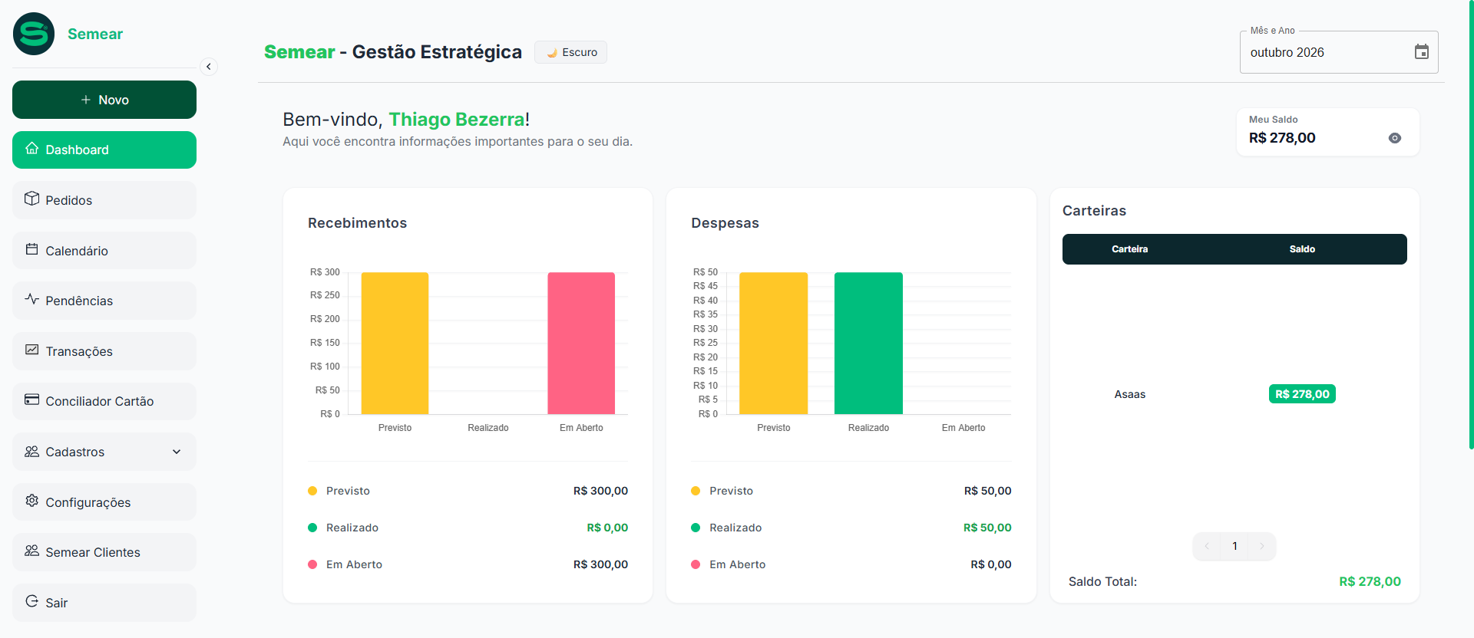This screenshot has width=1474, height=638.
Task: Open Pedidos in the sidebar
Action: click(x=104, y=200)
